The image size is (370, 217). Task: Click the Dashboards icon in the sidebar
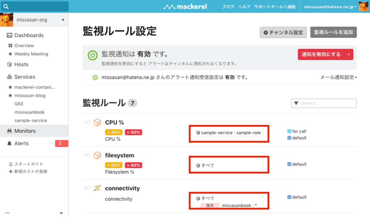[9, 35]
